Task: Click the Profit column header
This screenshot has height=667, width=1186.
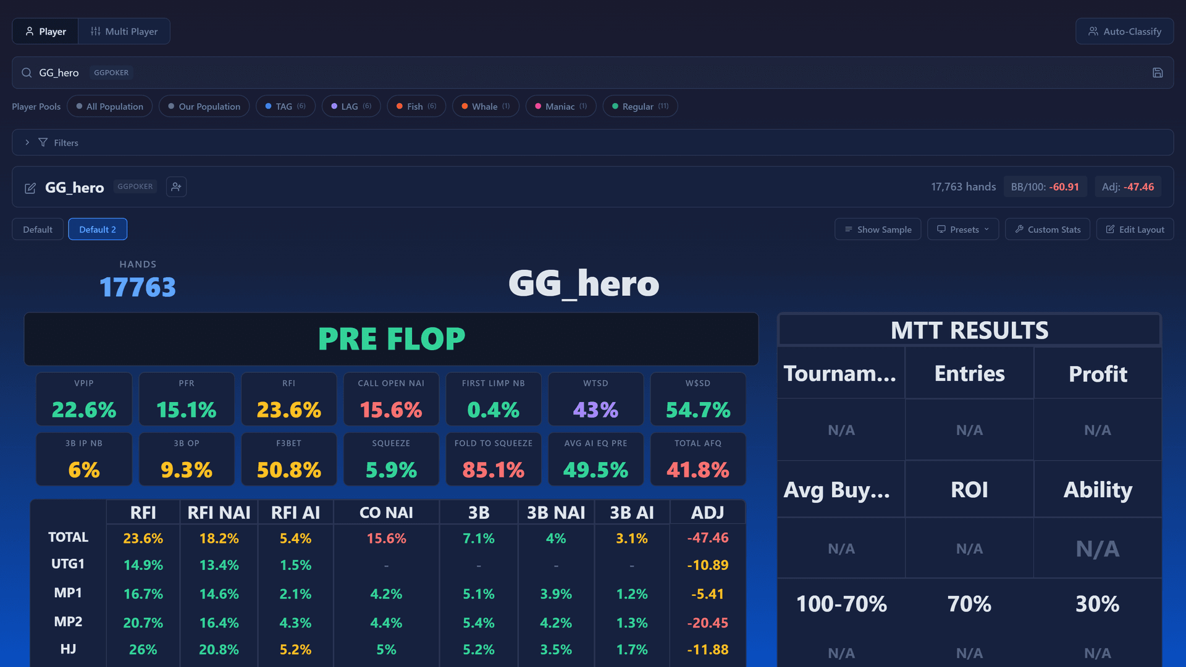Action: pyautogui.click(x=1098, y=374)
